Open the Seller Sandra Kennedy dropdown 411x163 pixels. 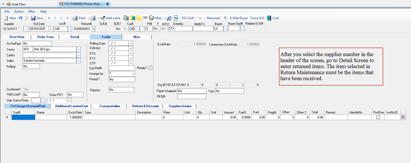pyautogui.click(x=79, y=61)
